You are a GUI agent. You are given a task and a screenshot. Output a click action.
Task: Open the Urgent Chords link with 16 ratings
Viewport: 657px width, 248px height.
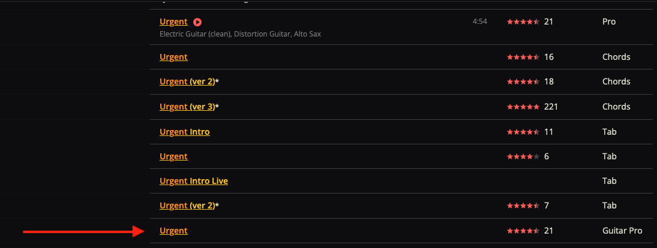(x=173, y=57)
